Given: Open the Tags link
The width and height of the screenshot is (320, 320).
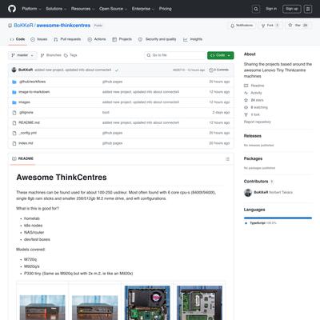Looking at the screenshot, I should [70, 55].
